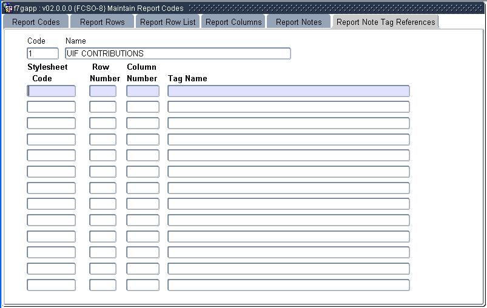Screen dimensions: 487x308
Task: Select the first row Column Number field
Action: coord(143,91)
